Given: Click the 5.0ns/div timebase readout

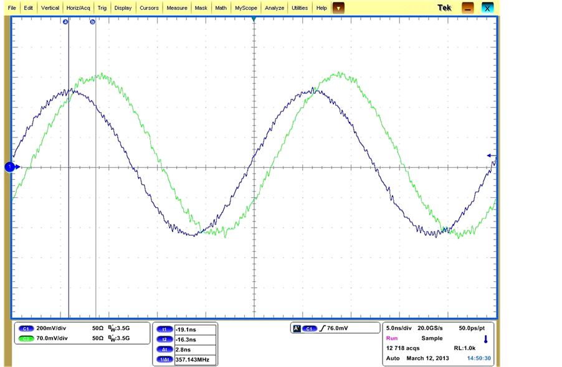Looking at the screenshot, I should coord(399,328).
